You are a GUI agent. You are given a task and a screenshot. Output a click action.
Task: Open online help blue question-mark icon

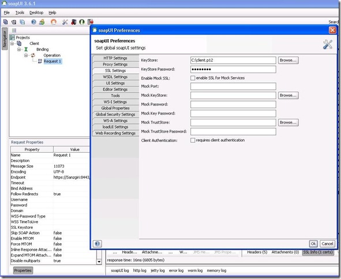33,22
